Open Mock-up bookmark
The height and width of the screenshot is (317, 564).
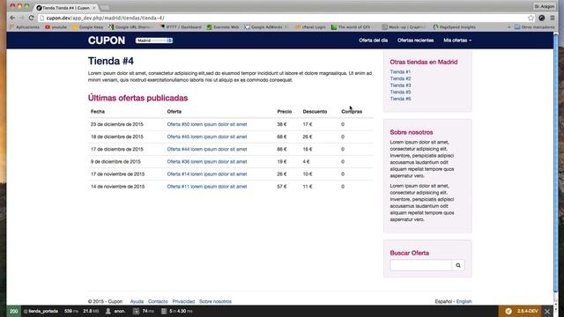[x=404, y=27]
